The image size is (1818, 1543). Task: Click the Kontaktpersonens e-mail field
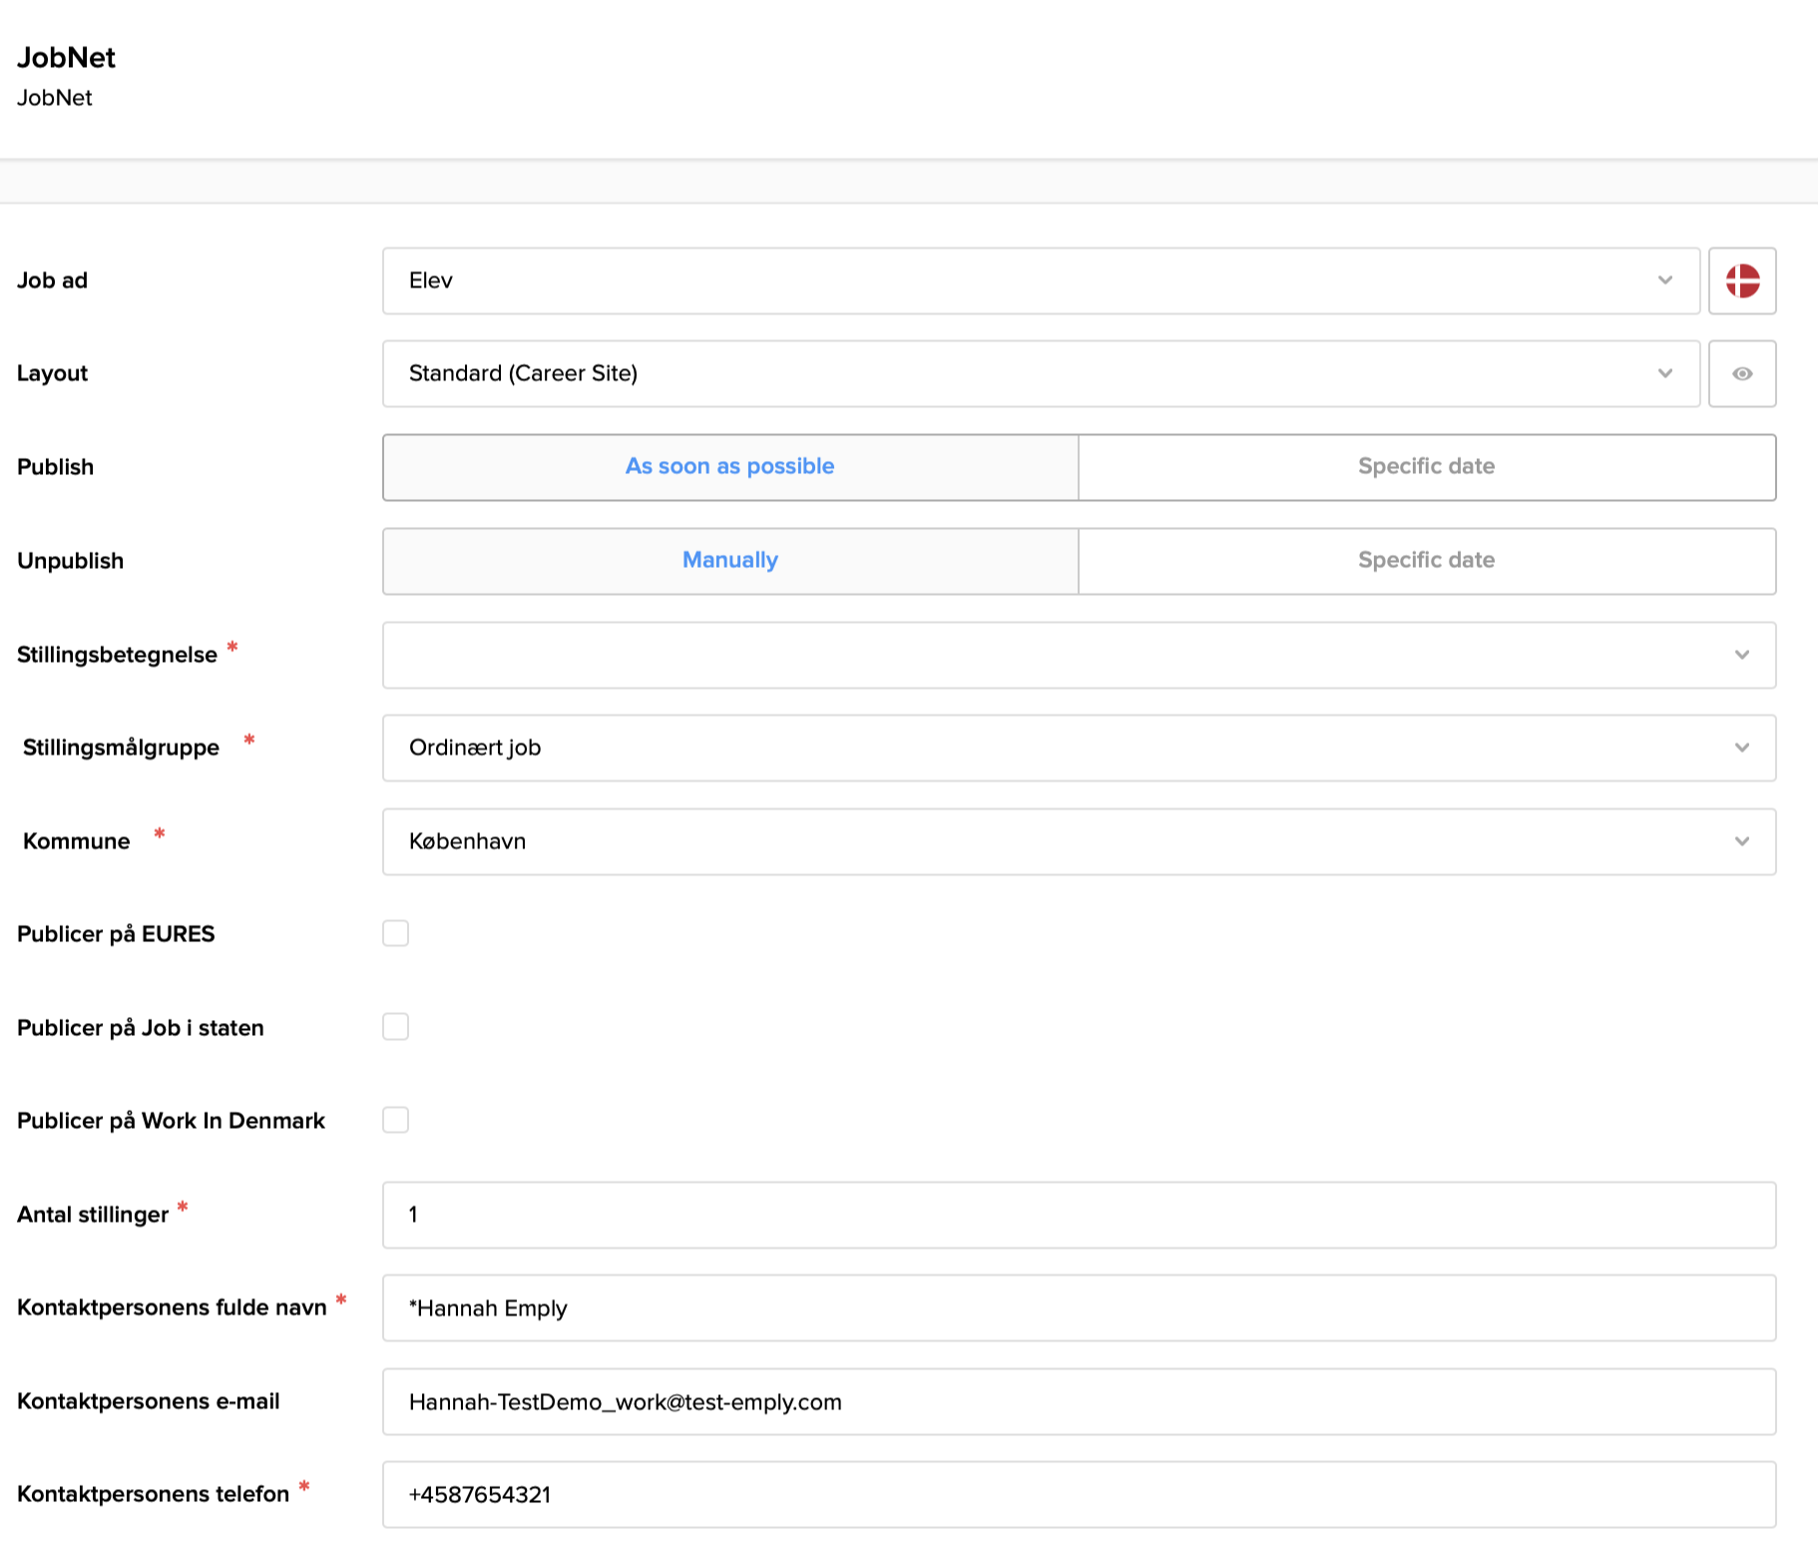tap(1078, 1401)
